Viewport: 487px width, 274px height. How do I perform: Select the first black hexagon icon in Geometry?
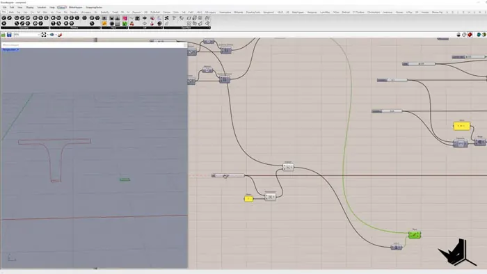coord(3,18)
